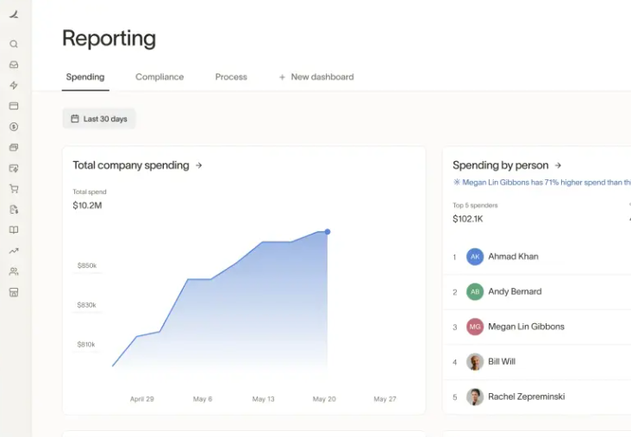The image size is (631, 437).
Task: Click the May 27 axis label
Action: 384,399
